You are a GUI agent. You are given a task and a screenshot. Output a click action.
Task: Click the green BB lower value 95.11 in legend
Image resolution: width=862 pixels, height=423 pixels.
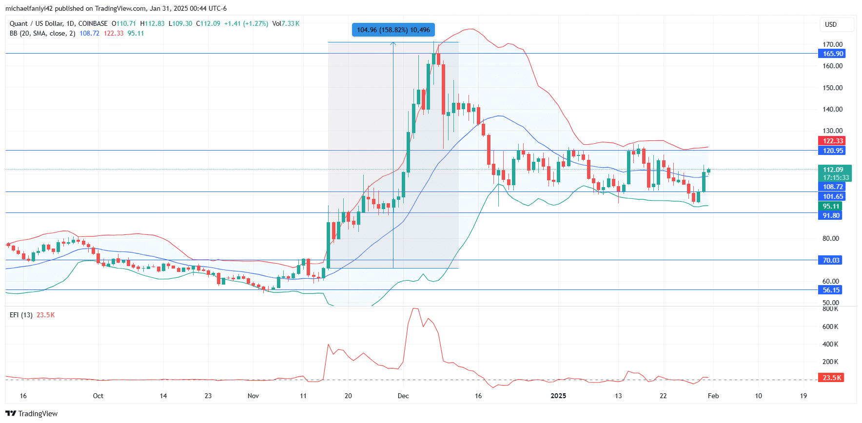(136, 33)
